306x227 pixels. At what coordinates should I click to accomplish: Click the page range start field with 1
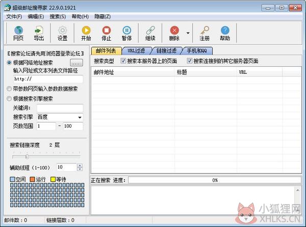[x=46, y=126]
